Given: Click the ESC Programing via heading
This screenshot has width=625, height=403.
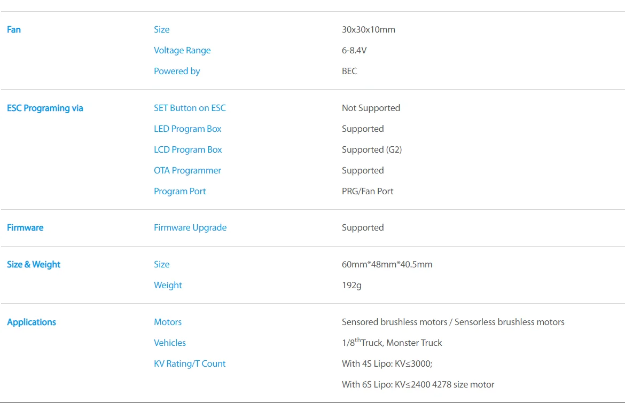Looking at the screenshot, I should tap(45, 108).
